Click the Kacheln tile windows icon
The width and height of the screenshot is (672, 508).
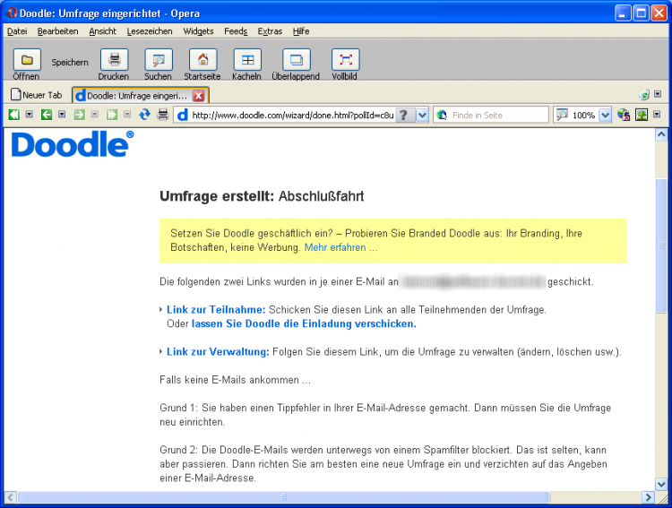[246, 60]
